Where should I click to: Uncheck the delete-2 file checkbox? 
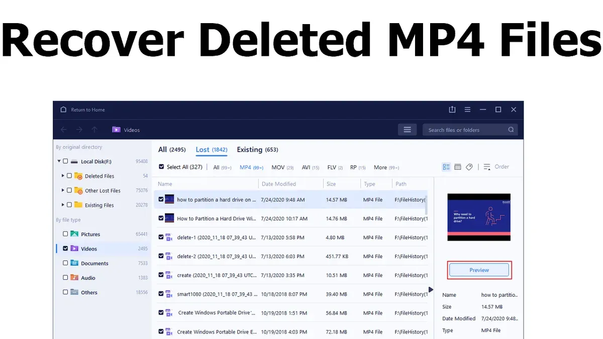(x=161, y=256)
